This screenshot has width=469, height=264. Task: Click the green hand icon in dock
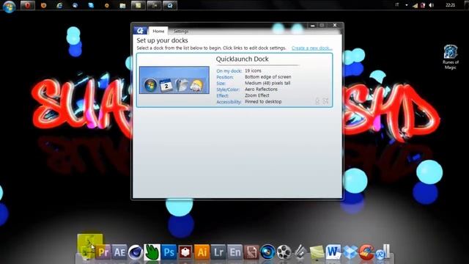point(152,252)
